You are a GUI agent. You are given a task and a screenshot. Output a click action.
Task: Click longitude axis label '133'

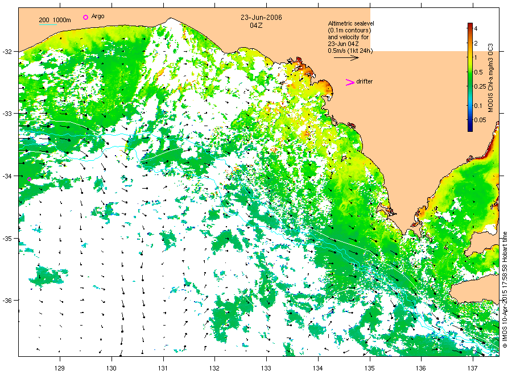266,368
